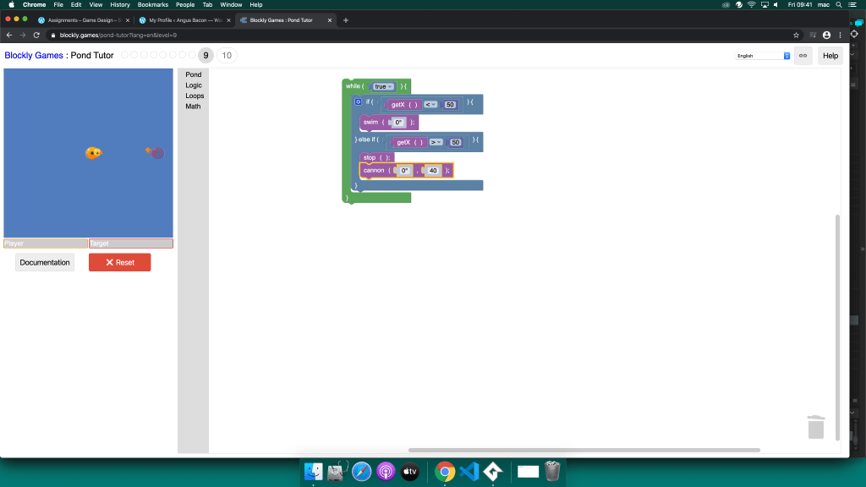
Task: Click the new tab plus button
Action: (346, 19)
